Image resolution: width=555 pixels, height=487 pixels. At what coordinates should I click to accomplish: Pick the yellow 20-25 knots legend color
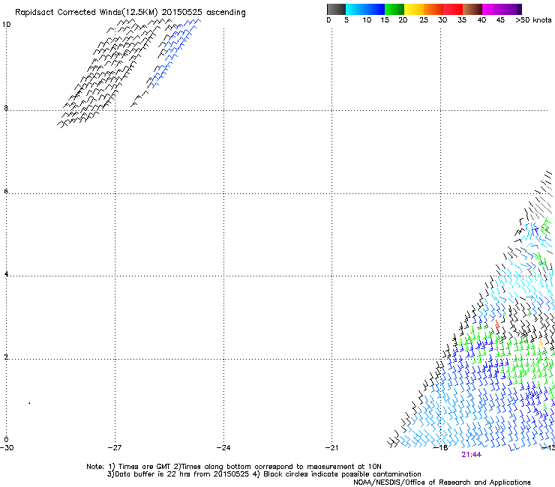[x=414, y=9]
